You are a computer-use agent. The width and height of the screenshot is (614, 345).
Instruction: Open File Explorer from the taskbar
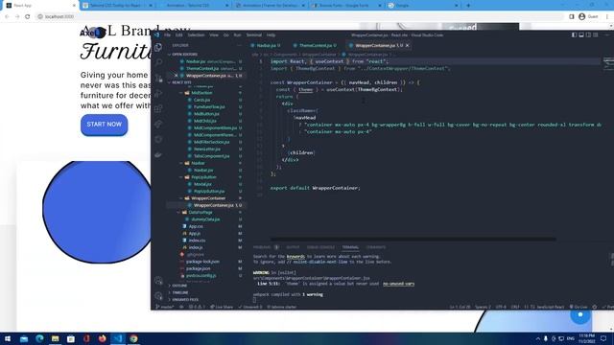tap(56, 338)
